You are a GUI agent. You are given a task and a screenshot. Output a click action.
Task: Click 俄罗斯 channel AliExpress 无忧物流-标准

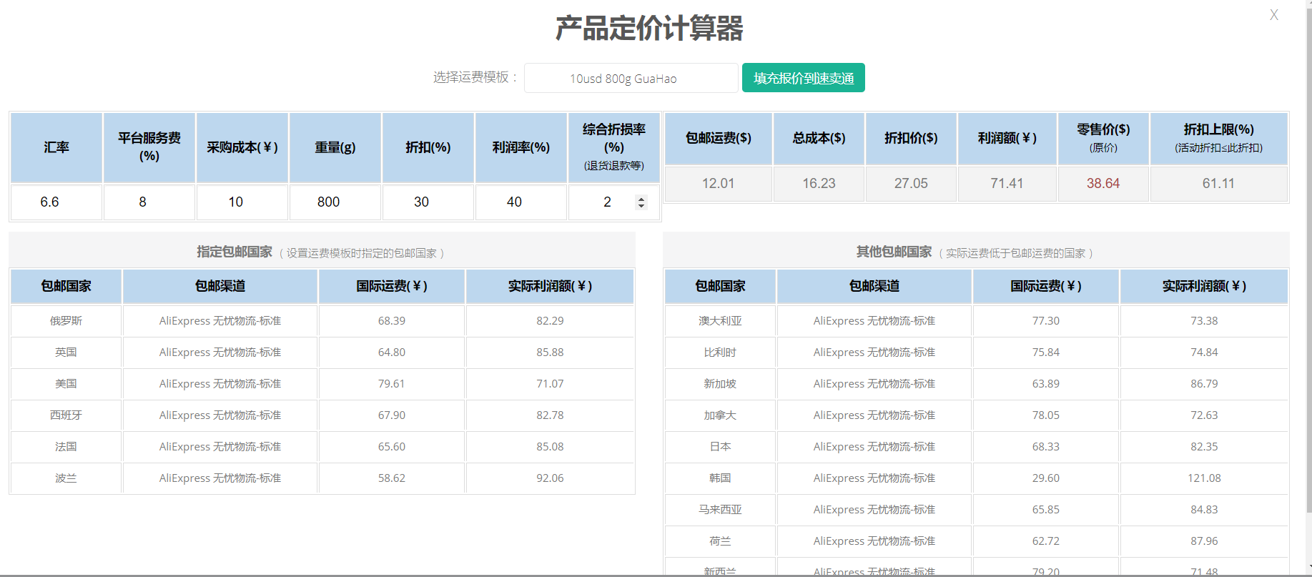pyautogui.click(x=220, y=321)
